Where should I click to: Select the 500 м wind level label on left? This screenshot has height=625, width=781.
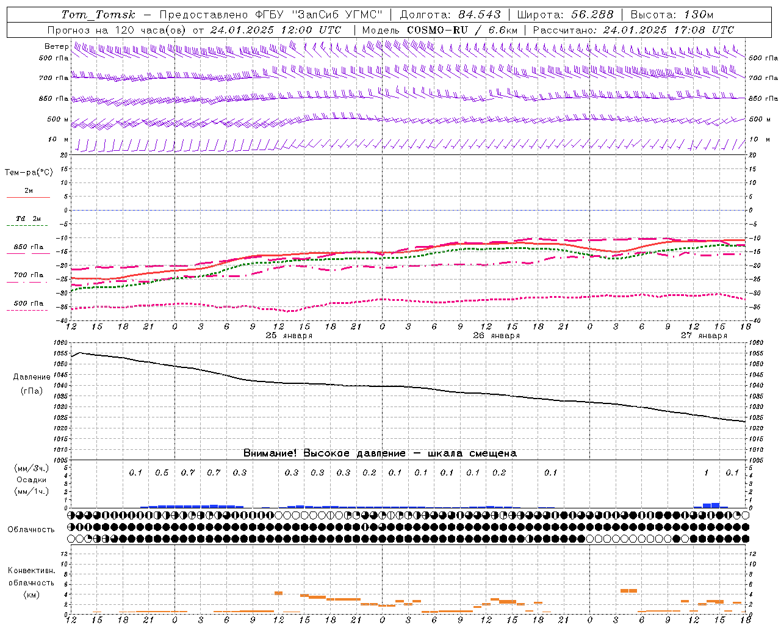tap(58, 119)
